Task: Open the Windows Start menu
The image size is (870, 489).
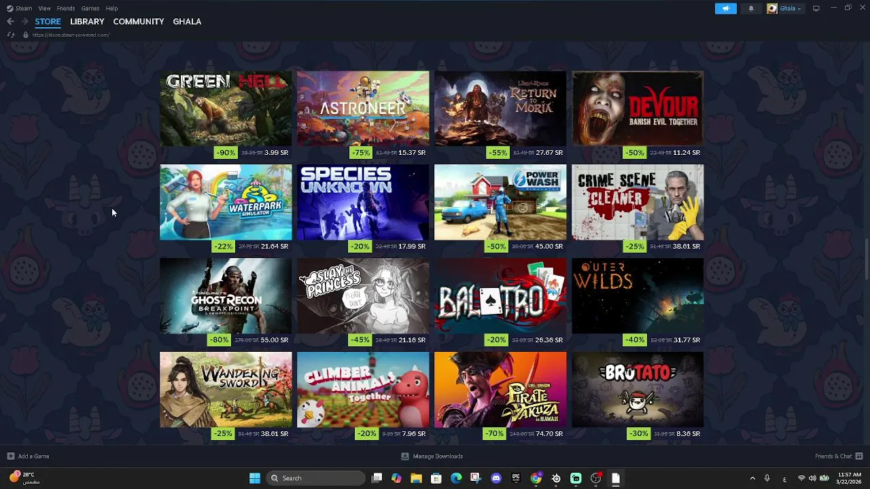Action: click(x=255, y=478)
